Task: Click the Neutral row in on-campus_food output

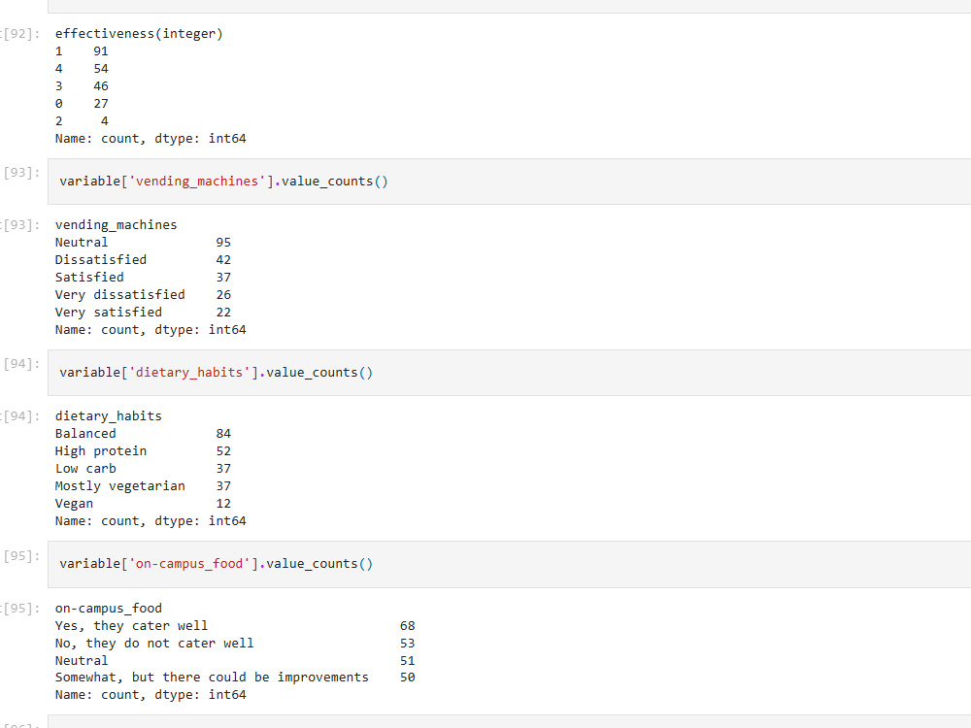Action: click(x=235, y=660)
